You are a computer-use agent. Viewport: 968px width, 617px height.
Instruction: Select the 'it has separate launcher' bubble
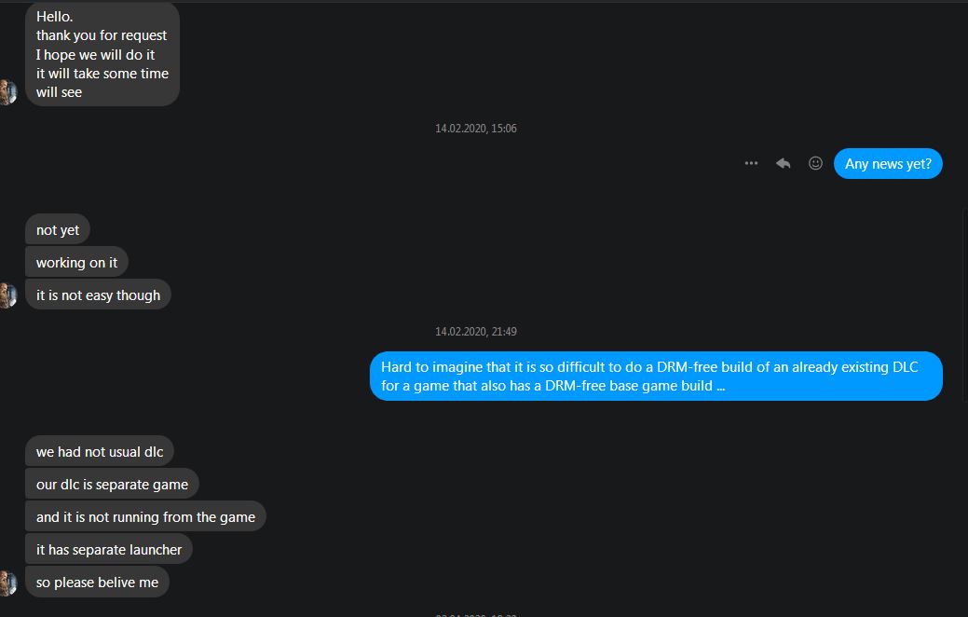pos(109,550)
